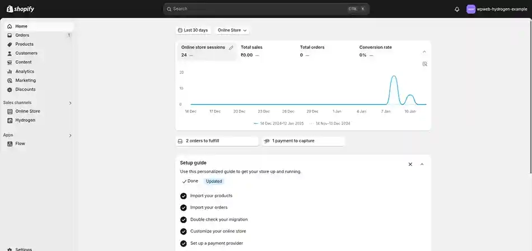Click the notifications bell icon
Image resolution: width=532 pixels, height=251 pixels.
tap(457, 9)
